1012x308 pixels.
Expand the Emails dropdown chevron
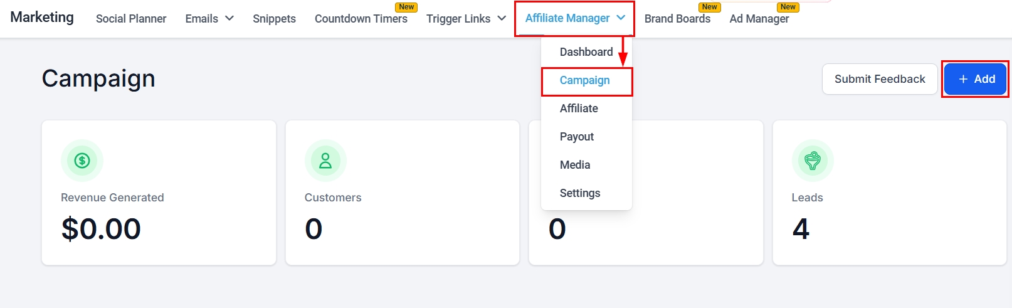pyautogui.click(x=229, y=18)
